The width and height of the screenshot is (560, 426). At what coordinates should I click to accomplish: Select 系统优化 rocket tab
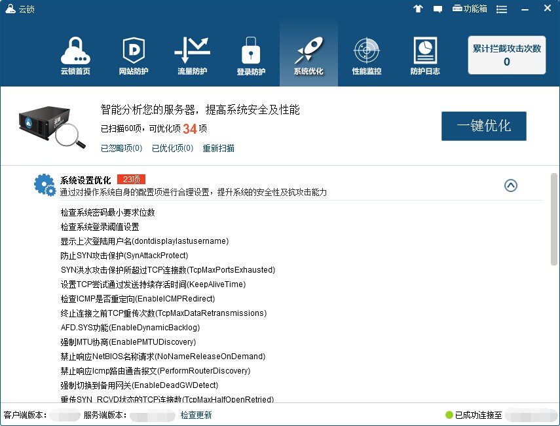tap(308, 56)
